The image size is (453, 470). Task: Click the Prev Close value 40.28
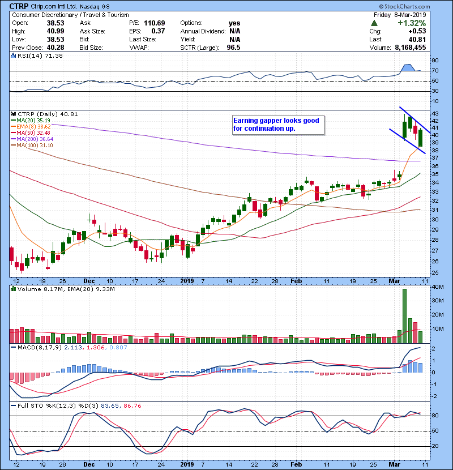[55, 48]
